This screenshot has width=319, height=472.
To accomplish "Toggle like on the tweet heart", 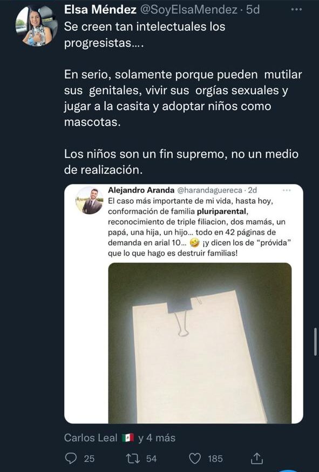I will tap(195, 458).
